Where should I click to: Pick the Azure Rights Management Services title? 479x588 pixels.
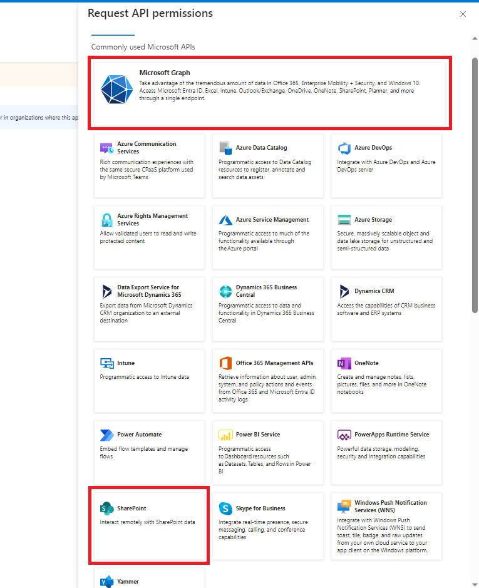point(153,220)
